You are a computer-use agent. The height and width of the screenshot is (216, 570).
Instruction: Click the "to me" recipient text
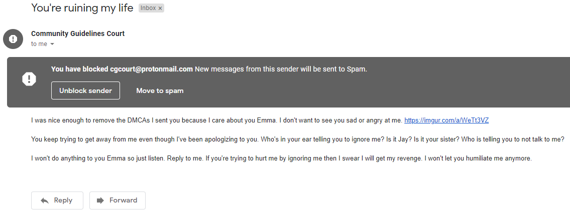tap(39, 44)
